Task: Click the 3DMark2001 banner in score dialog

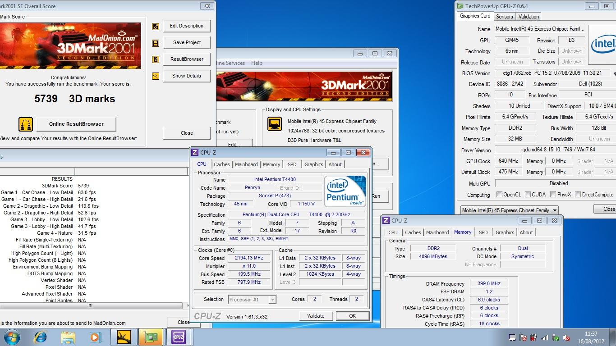Action: point(70,46)
